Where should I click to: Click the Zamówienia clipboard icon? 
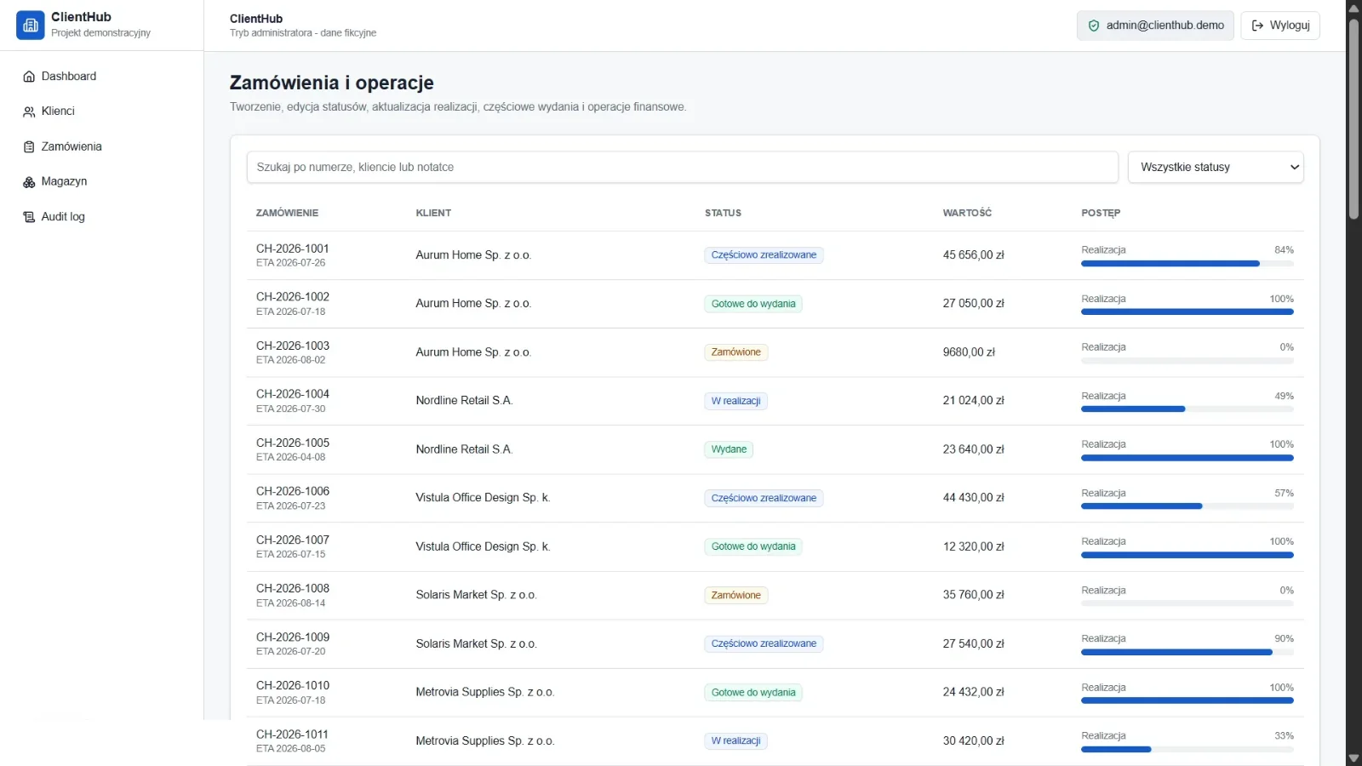click(29, 147)
